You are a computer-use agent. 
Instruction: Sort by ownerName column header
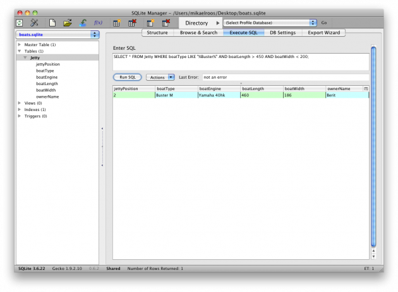tap(345, 89)
